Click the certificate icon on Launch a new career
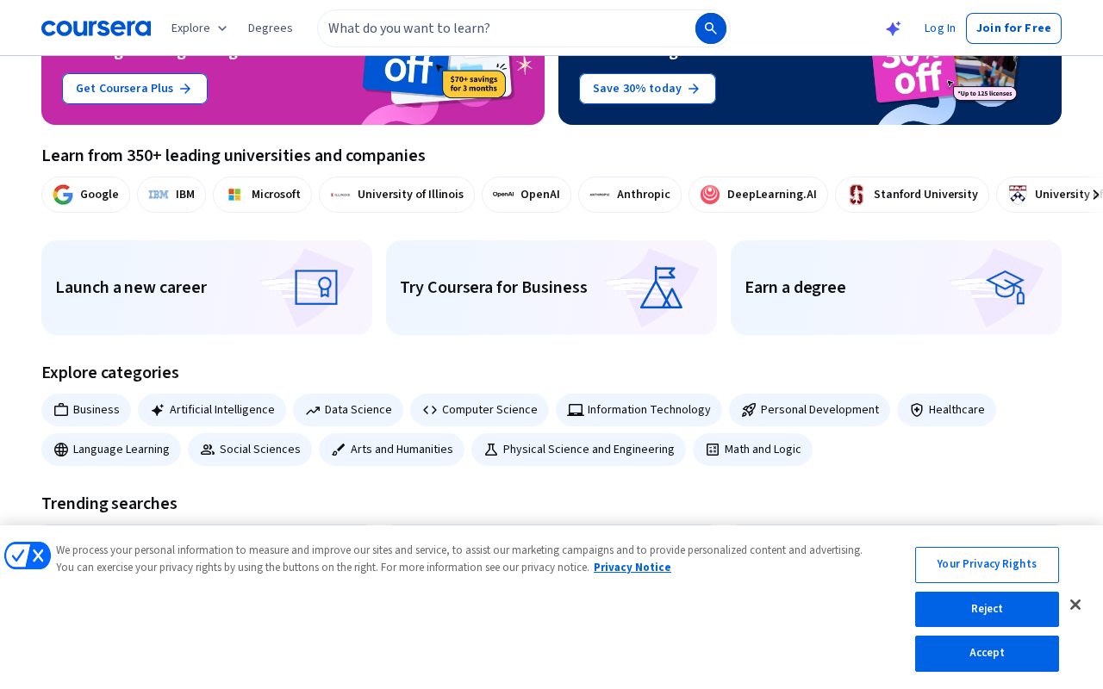The image size is (1103, 689). 316,287
